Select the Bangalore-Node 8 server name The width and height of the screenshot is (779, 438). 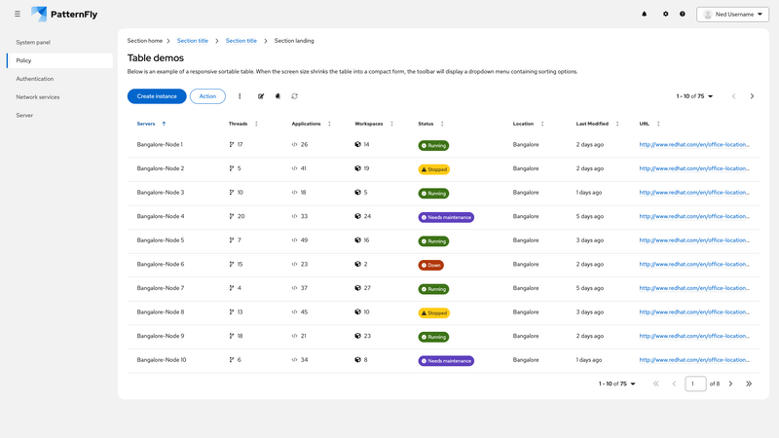(x=161, y=312)
